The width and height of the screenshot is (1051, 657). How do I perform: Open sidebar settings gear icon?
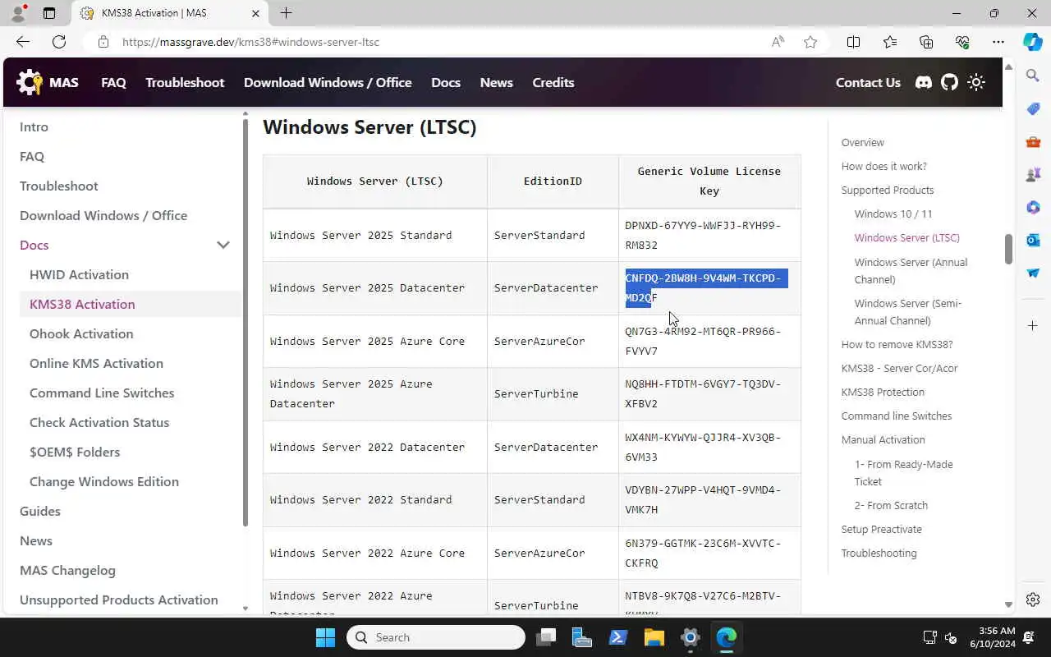click(1033, 600)
